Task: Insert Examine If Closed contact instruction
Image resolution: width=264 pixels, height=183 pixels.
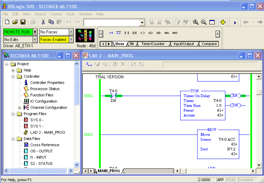Action: tap(127, 33)
